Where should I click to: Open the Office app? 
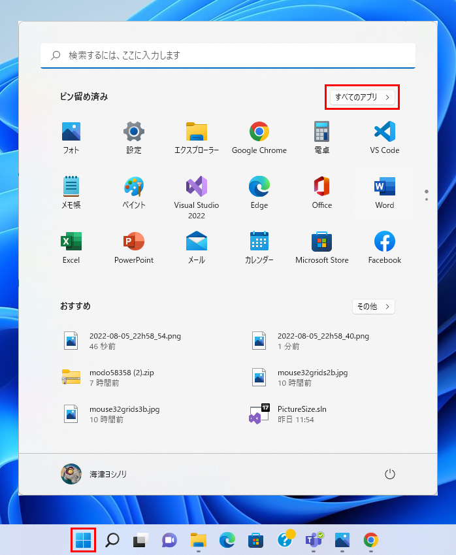point(322,193)
